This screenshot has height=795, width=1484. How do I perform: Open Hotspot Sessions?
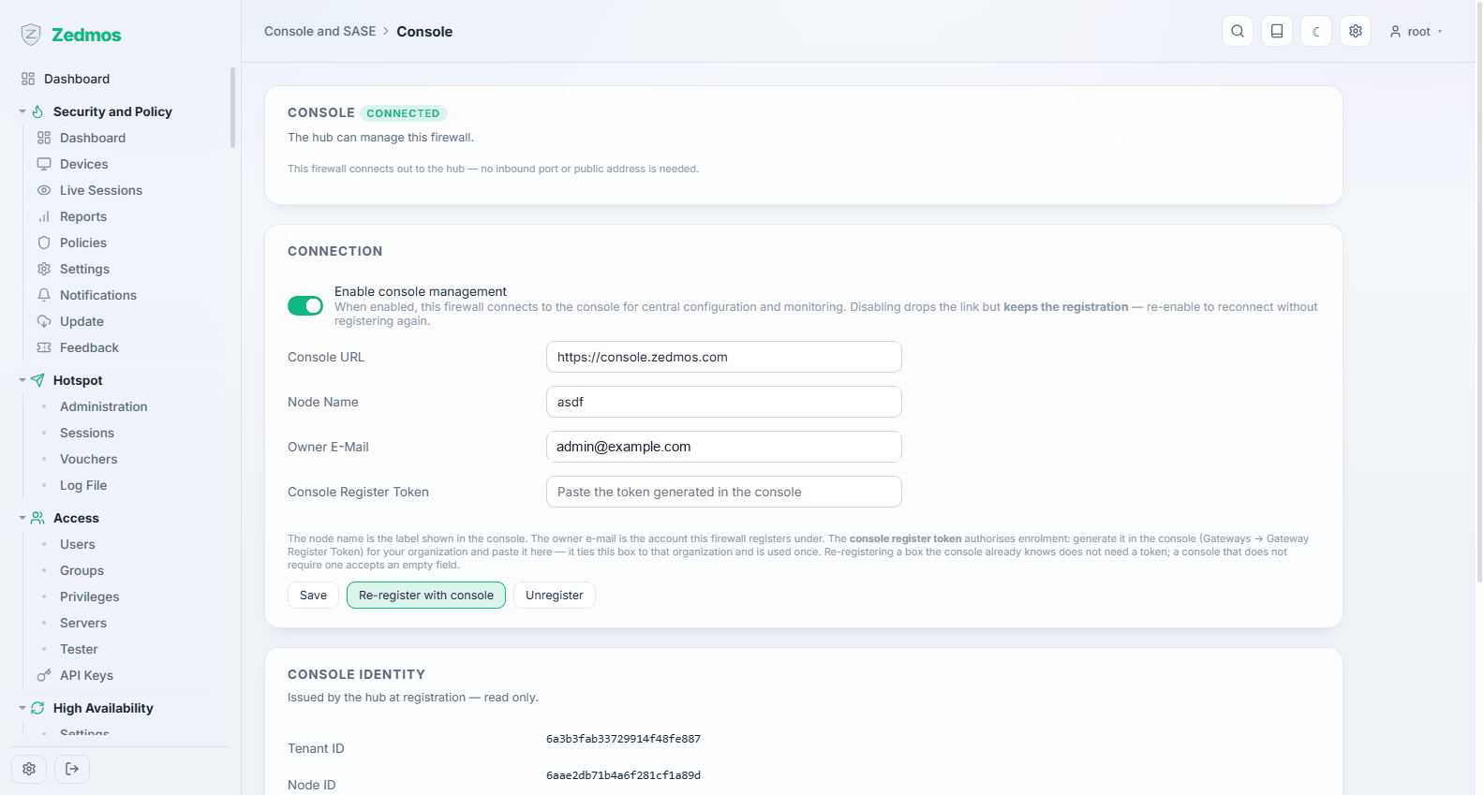87,433
